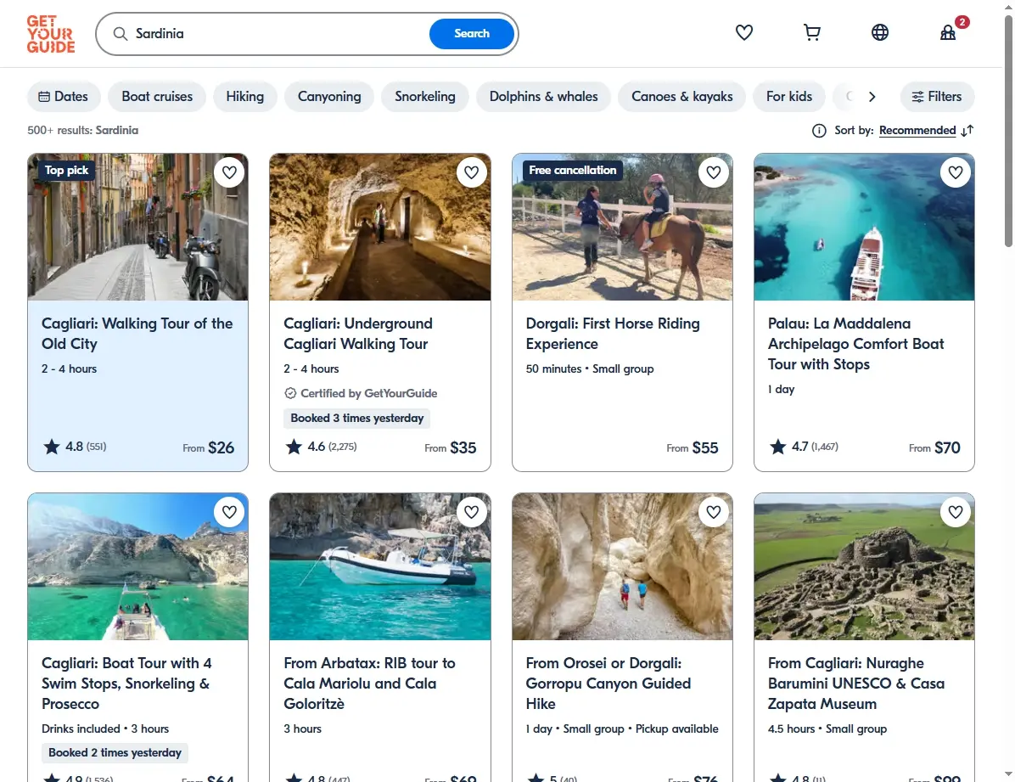The width and height of the screenshot is (1015, 782).
Task: Click 'Booked 2 times yesterday' tag
Action: pyautogui.click(x=115, y=753)
